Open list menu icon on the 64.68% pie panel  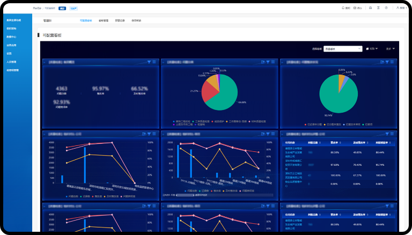tap(273, 62)
